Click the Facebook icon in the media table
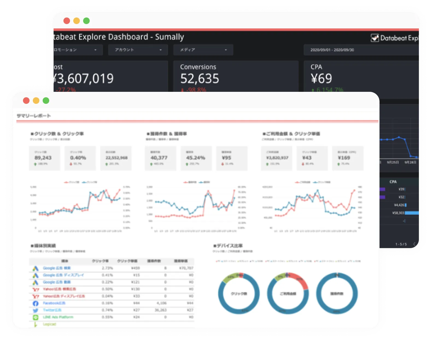This screenshot has width=432, height=341. 36,303
